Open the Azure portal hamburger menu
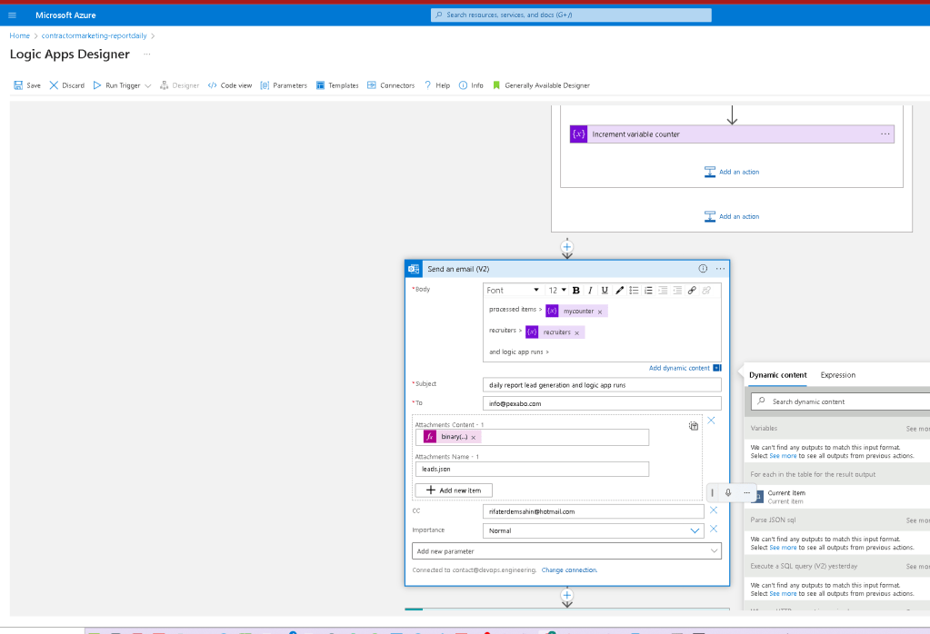 click(x=12, y=15)
